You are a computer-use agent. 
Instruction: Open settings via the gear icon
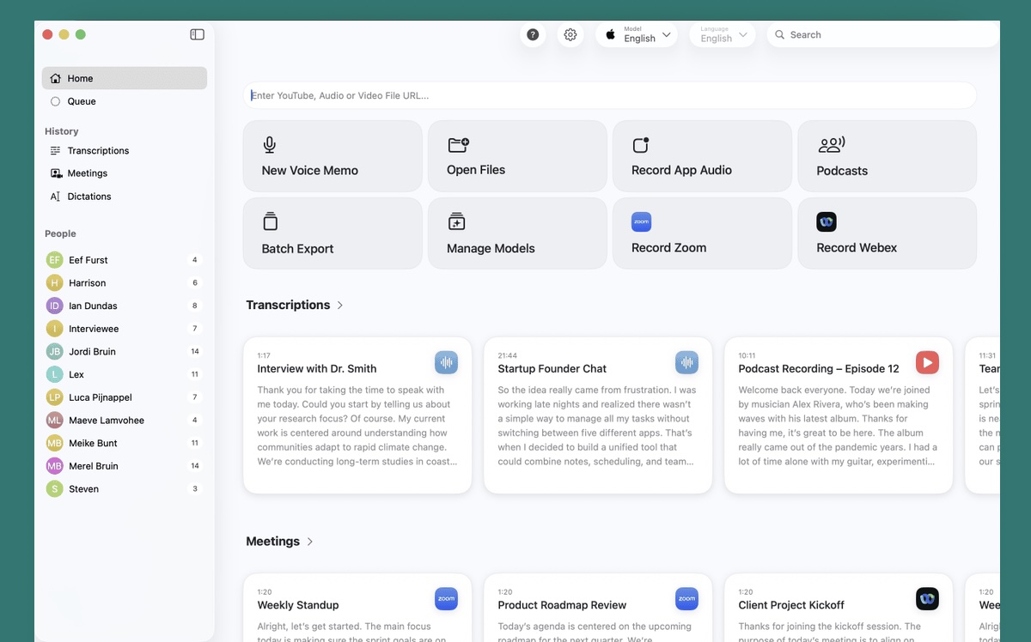point(570,34)
